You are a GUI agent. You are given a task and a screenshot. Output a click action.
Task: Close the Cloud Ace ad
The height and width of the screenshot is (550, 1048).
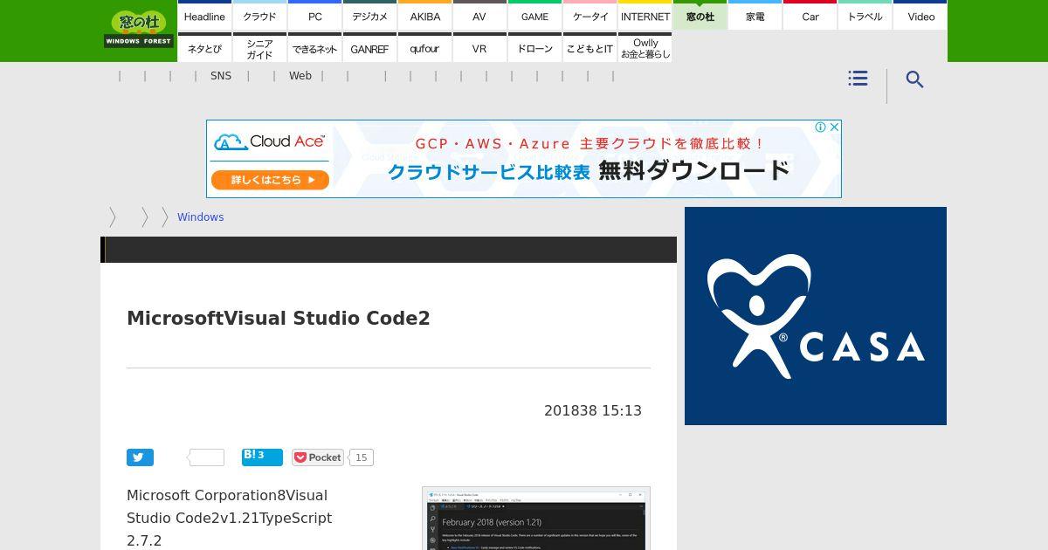834,127
